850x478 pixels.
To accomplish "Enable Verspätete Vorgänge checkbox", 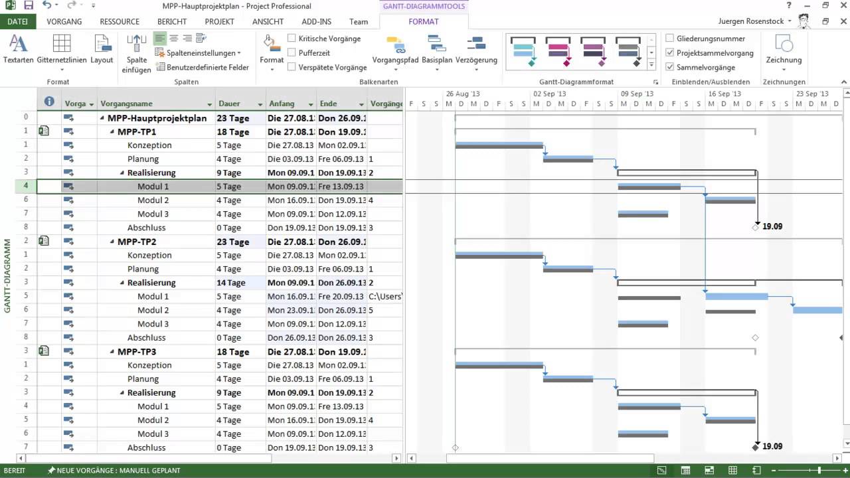I will (x=292, y=66).
